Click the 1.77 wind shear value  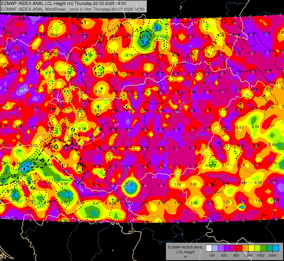pyautogui.click(x=243, y=202)
